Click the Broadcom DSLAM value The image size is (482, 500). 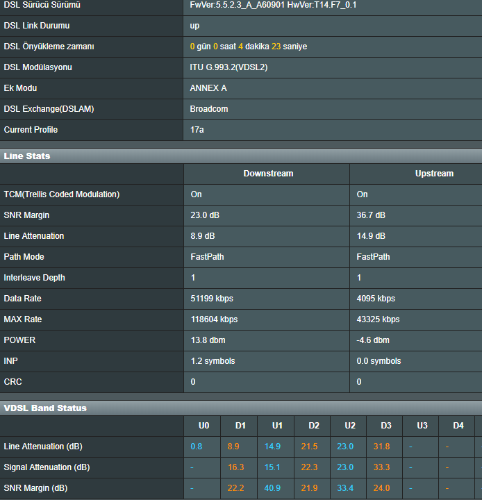(209, 109)
